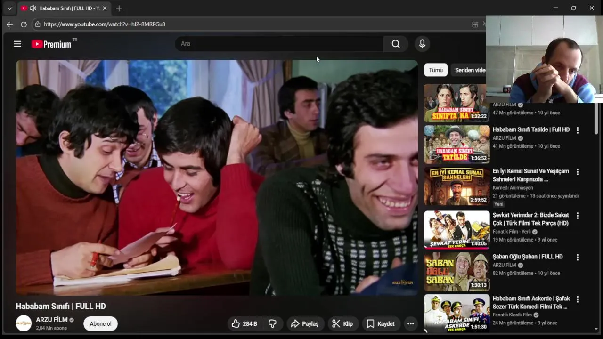Image resolution: width=603 pixels, height=339 pixels.
Task: View site info icon beside URL
Action: pyautogui.click(x=38, y=24)
